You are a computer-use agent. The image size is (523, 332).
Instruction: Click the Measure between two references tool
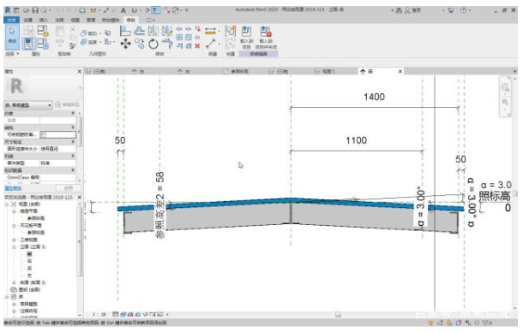[210, 44]
